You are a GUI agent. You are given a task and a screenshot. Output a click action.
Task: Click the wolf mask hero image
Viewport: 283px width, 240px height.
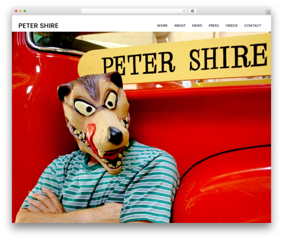point(141,127)
